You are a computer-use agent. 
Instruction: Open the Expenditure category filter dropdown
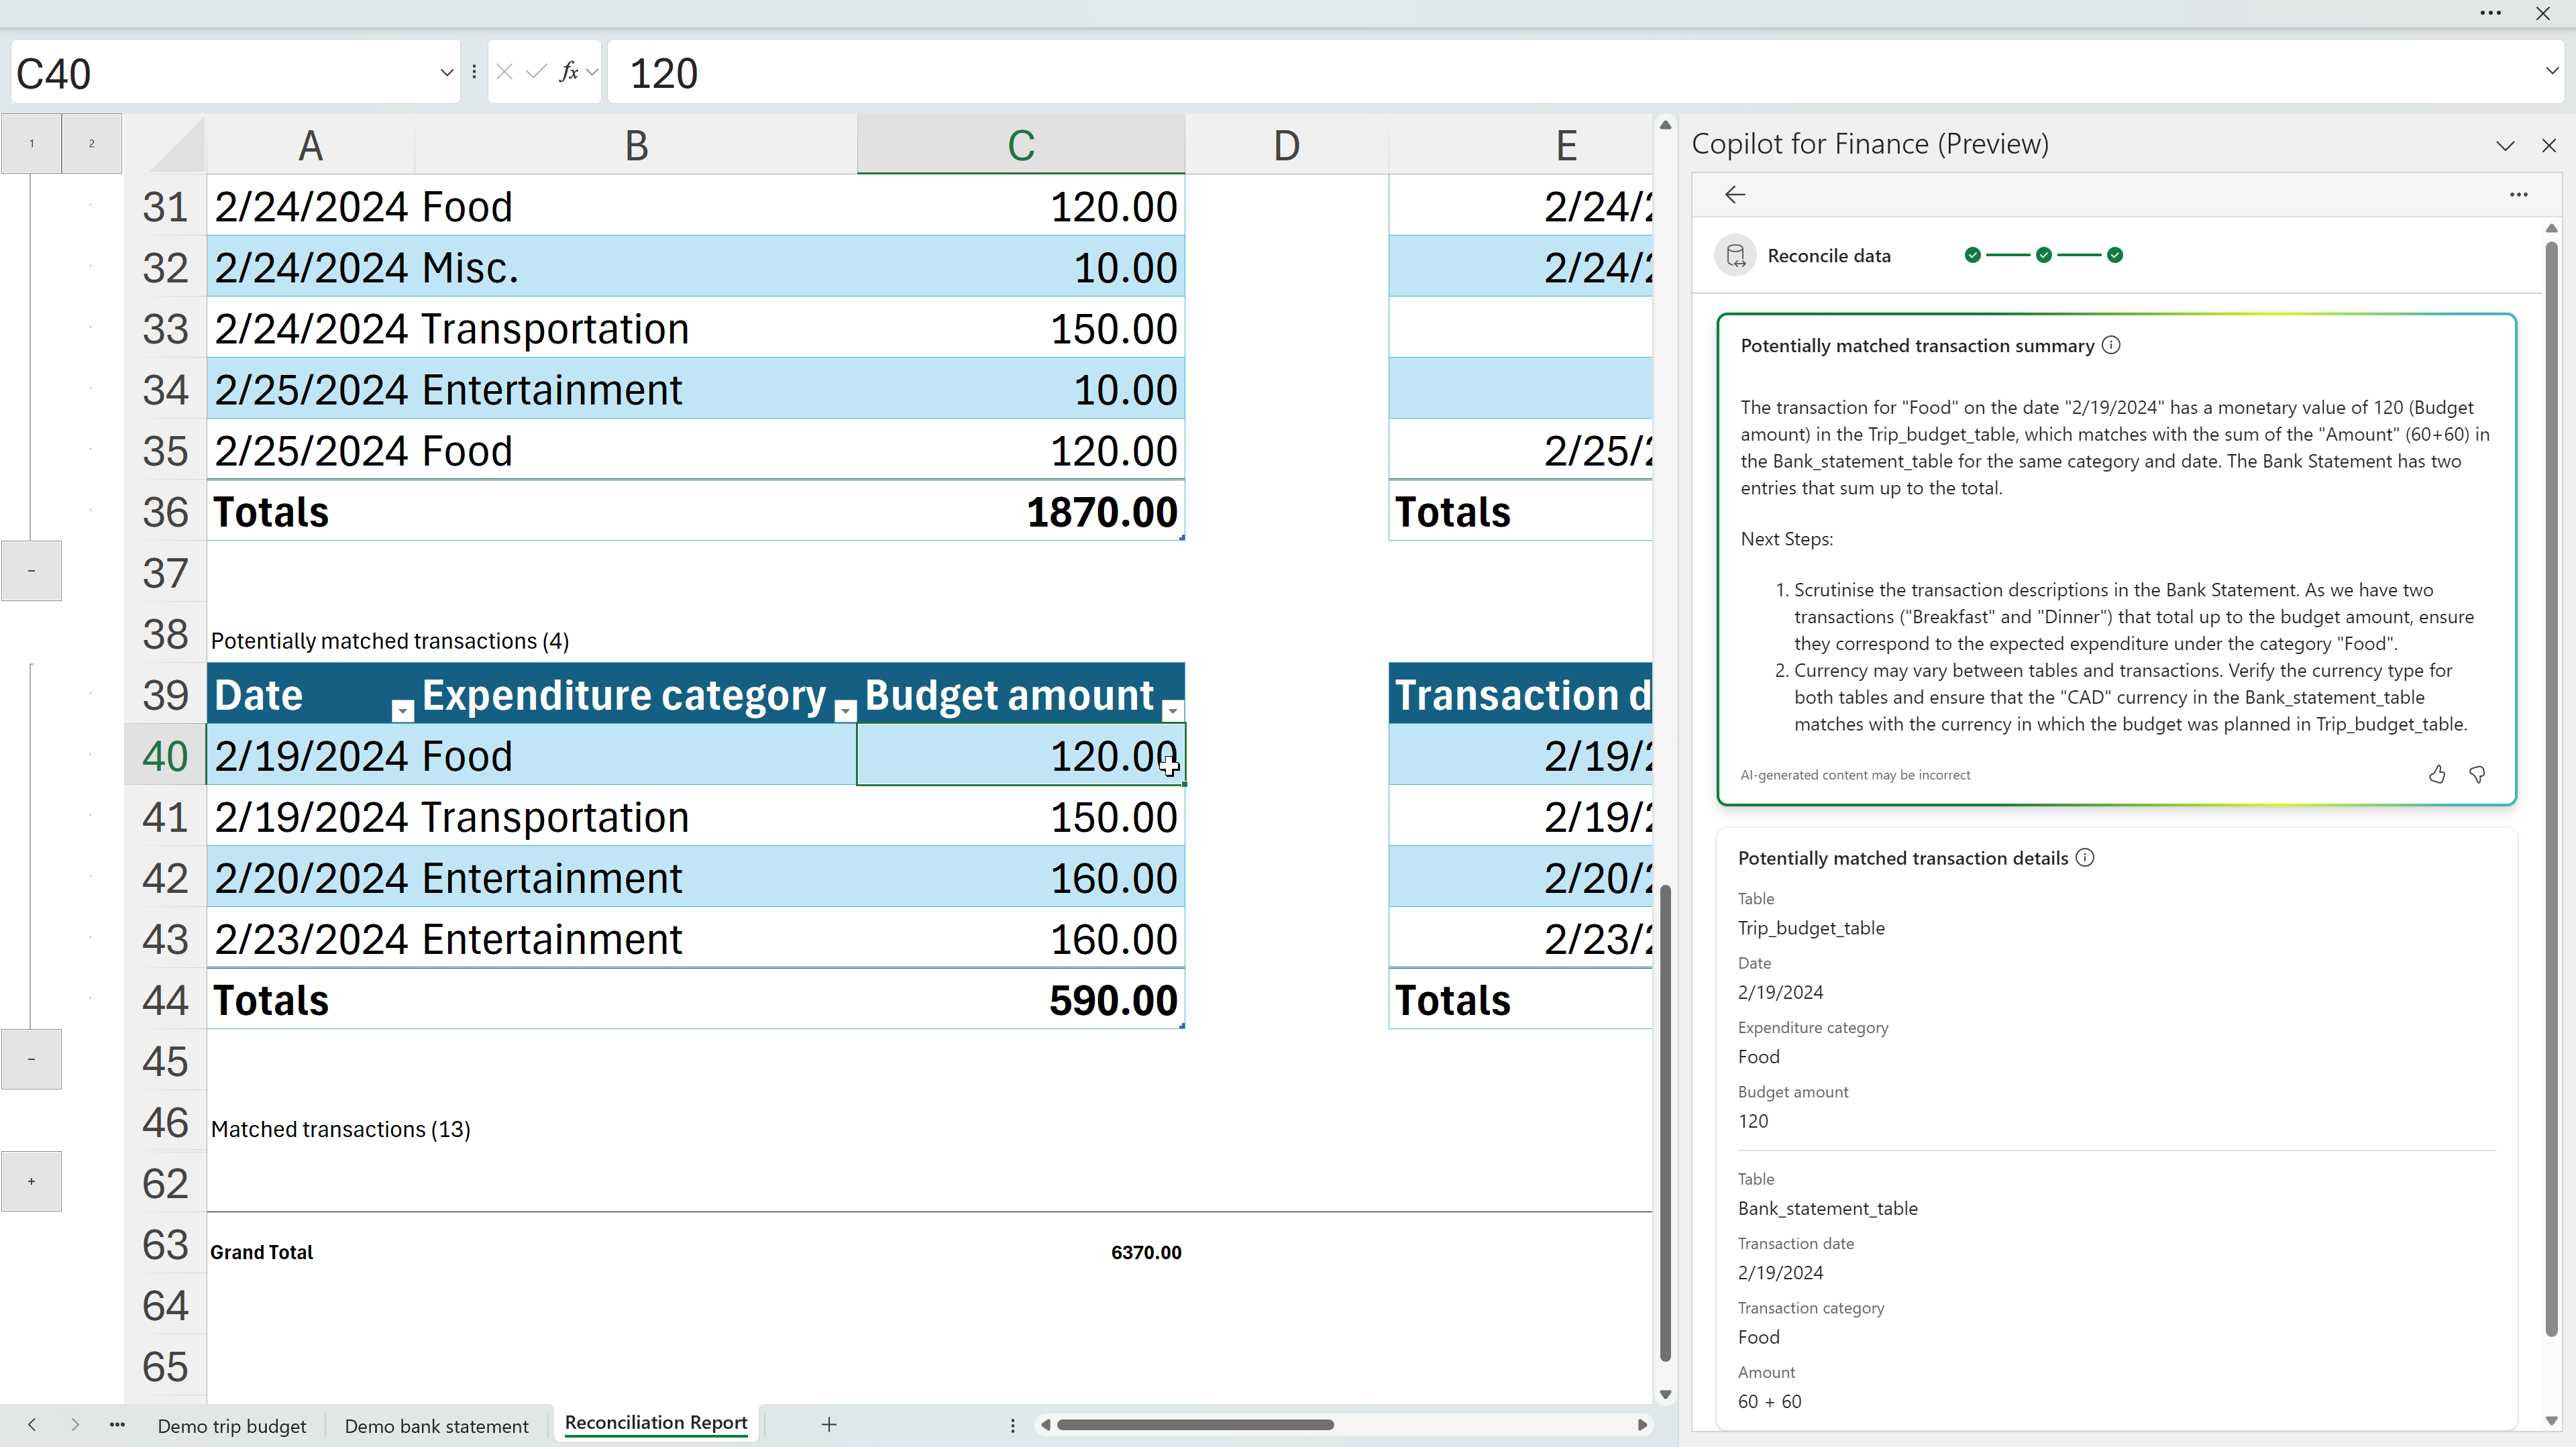[x=845, y=711]
